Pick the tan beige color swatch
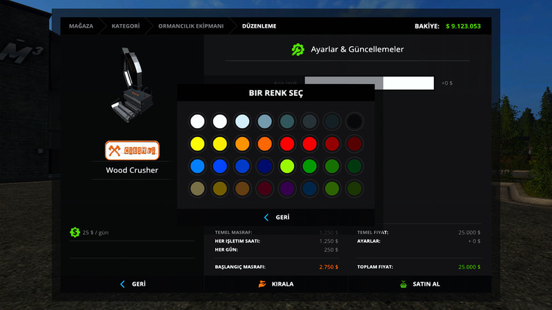 tap(197, 188)
